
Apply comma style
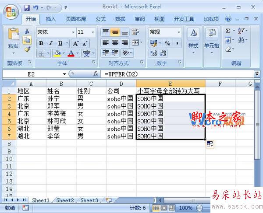pos(177,43)
